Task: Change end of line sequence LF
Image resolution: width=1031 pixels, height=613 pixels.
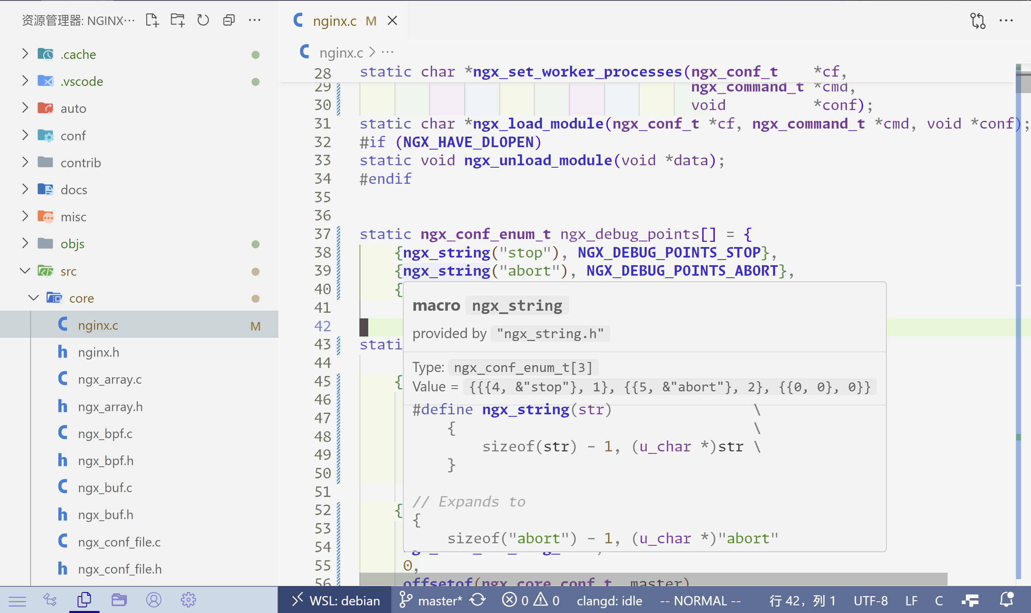Action: [911, 601]
